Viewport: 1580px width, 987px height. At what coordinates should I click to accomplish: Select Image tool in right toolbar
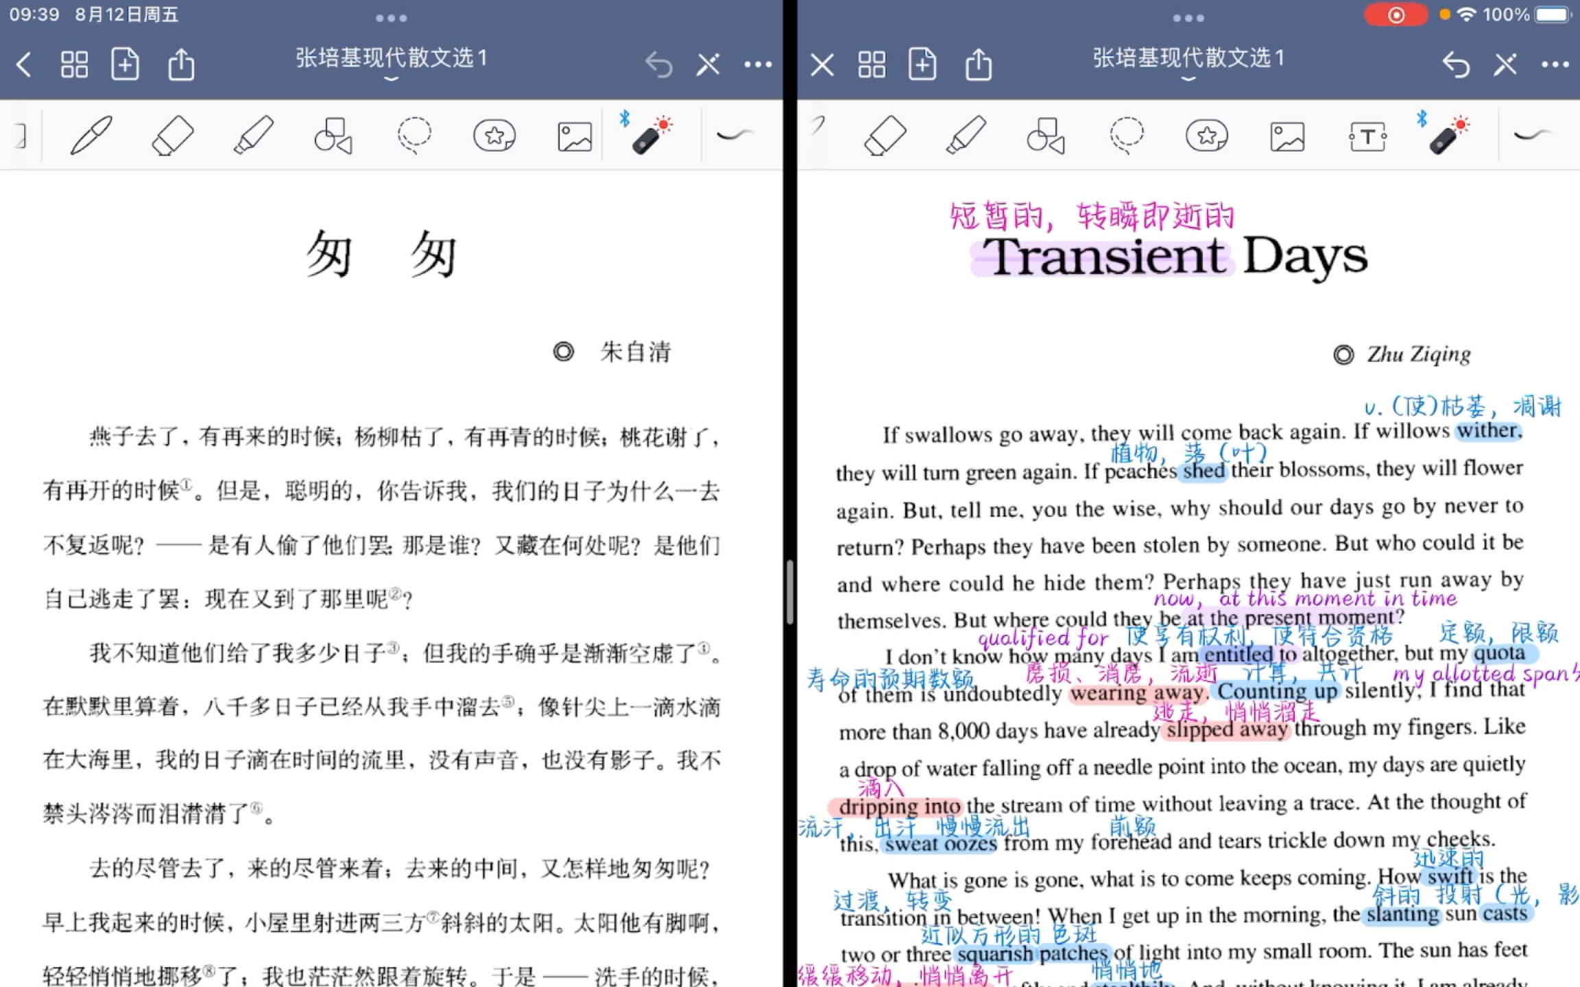point(1287,136)
